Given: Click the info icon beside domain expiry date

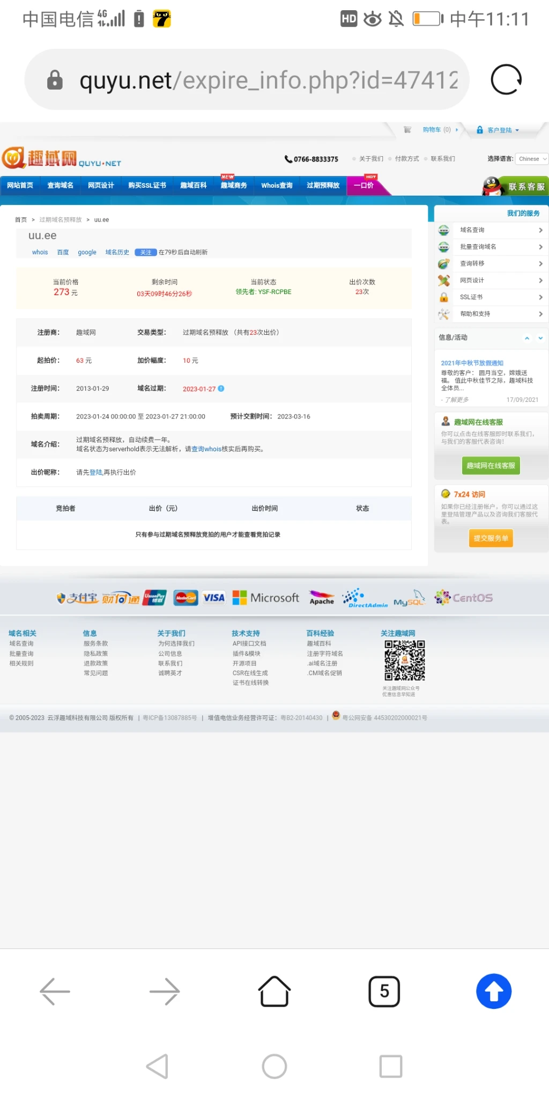Looking at the screenshot, I should click(221, 389).
